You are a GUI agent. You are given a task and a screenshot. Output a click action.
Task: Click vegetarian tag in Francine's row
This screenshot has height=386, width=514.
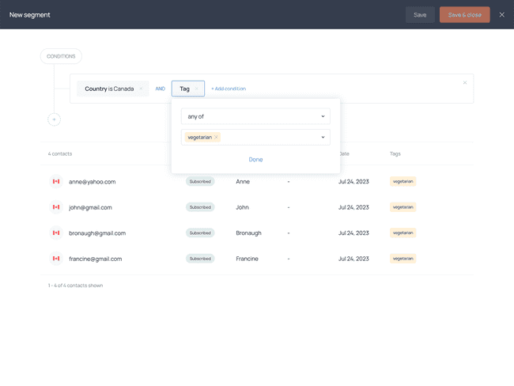click(403, 259)
